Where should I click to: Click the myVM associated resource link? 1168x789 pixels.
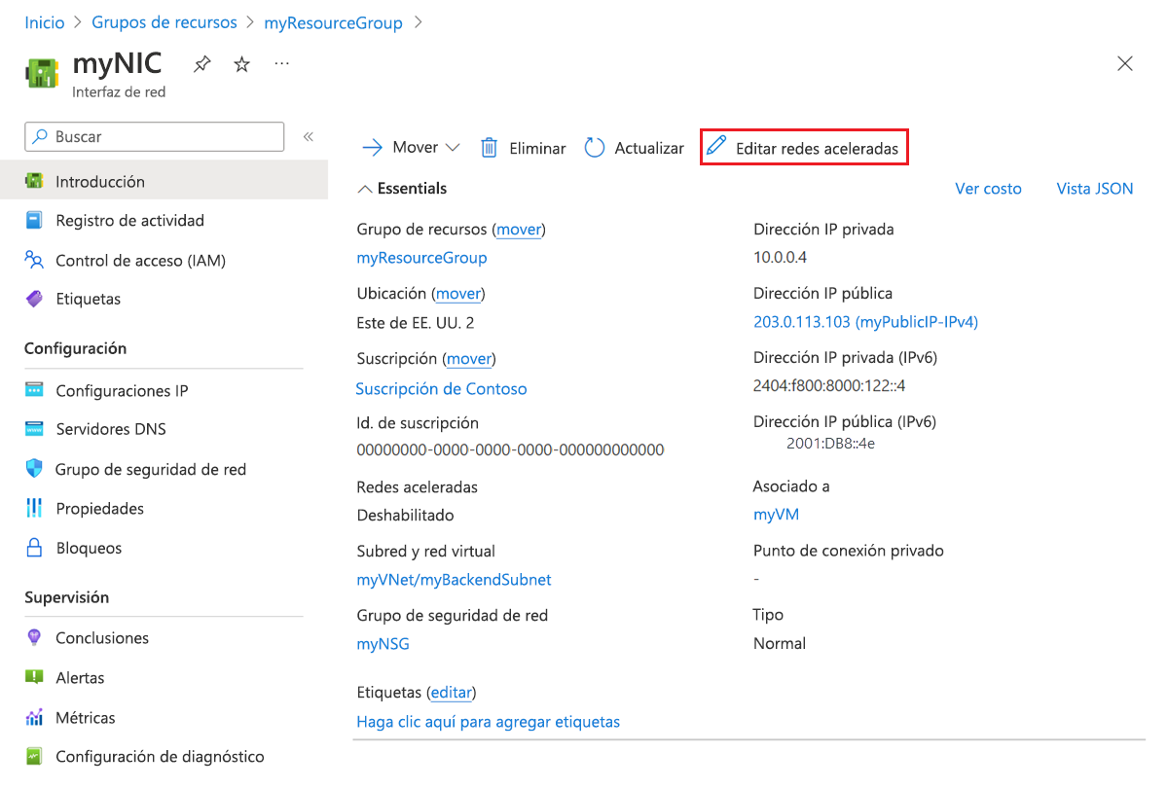click(x=776, y=515)
